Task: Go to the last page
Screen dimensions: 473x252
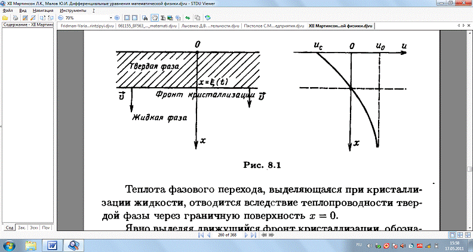Action: (253, 235)
